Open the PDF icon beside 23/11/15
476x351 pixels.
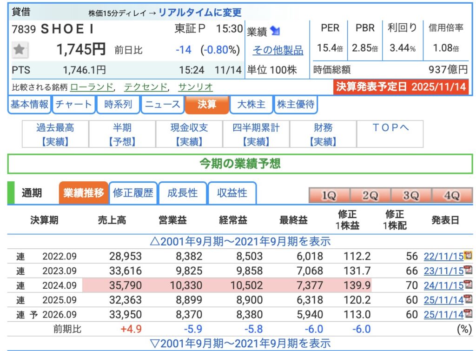pos(468,270)
